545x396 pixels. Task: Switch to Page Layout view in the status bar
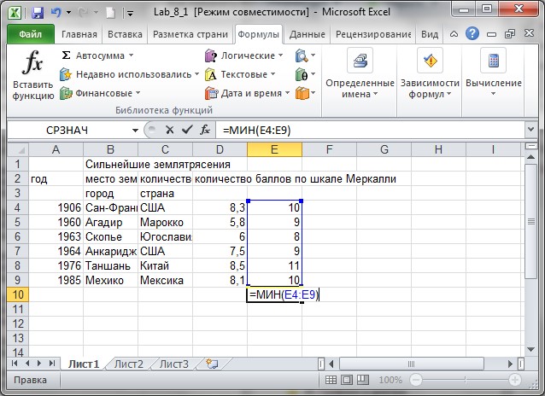click(x=346, y=380)
